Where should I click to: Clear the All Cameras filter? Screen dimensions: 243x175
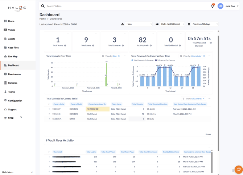(x=204, y=99)
